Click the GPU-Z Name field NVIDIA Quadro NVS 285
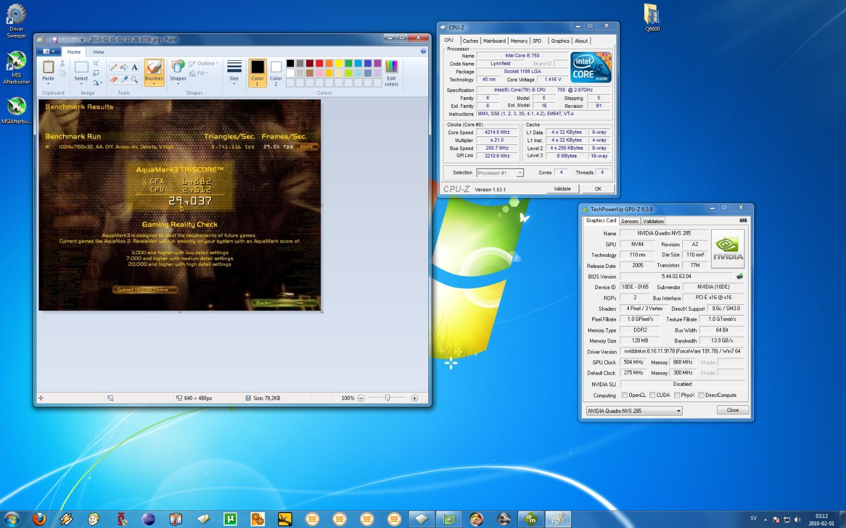The image size is (846, 528). coord(664,233)
